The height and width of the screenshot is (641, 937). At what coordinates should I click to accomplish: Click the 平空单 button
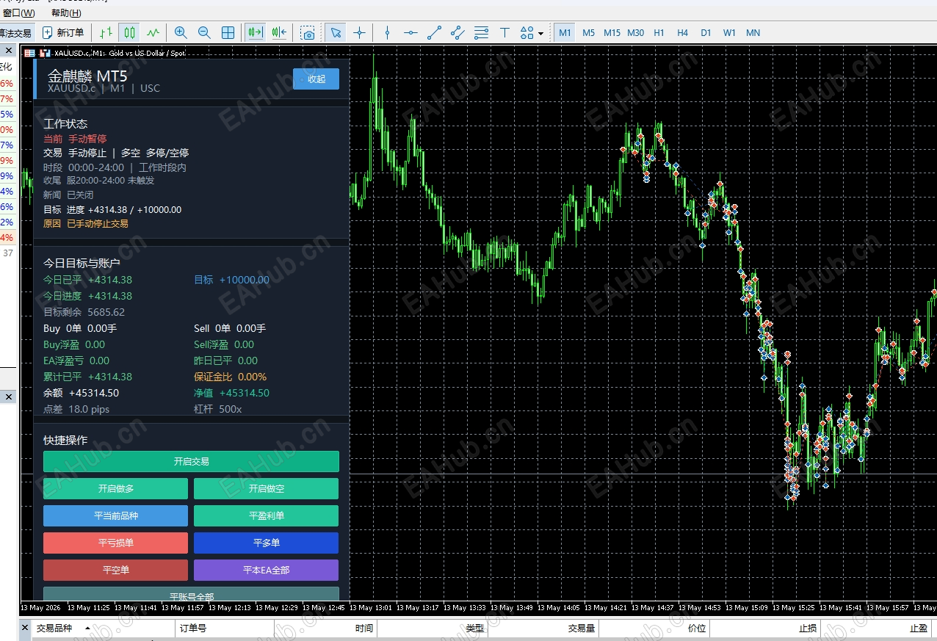click(x=115, y=570)
